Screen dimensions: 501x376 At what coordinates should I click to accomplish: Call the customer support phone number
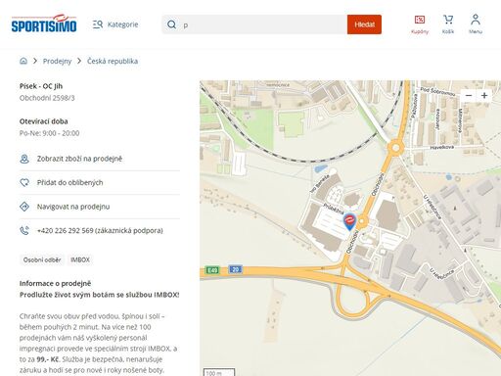click(100, 231)
